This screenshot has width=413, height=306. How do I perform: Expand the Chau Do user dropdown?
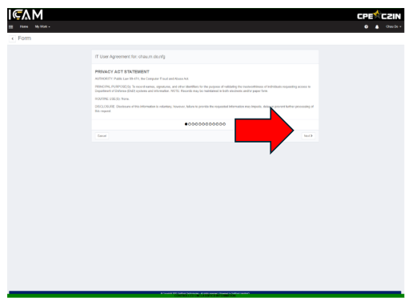394,26
